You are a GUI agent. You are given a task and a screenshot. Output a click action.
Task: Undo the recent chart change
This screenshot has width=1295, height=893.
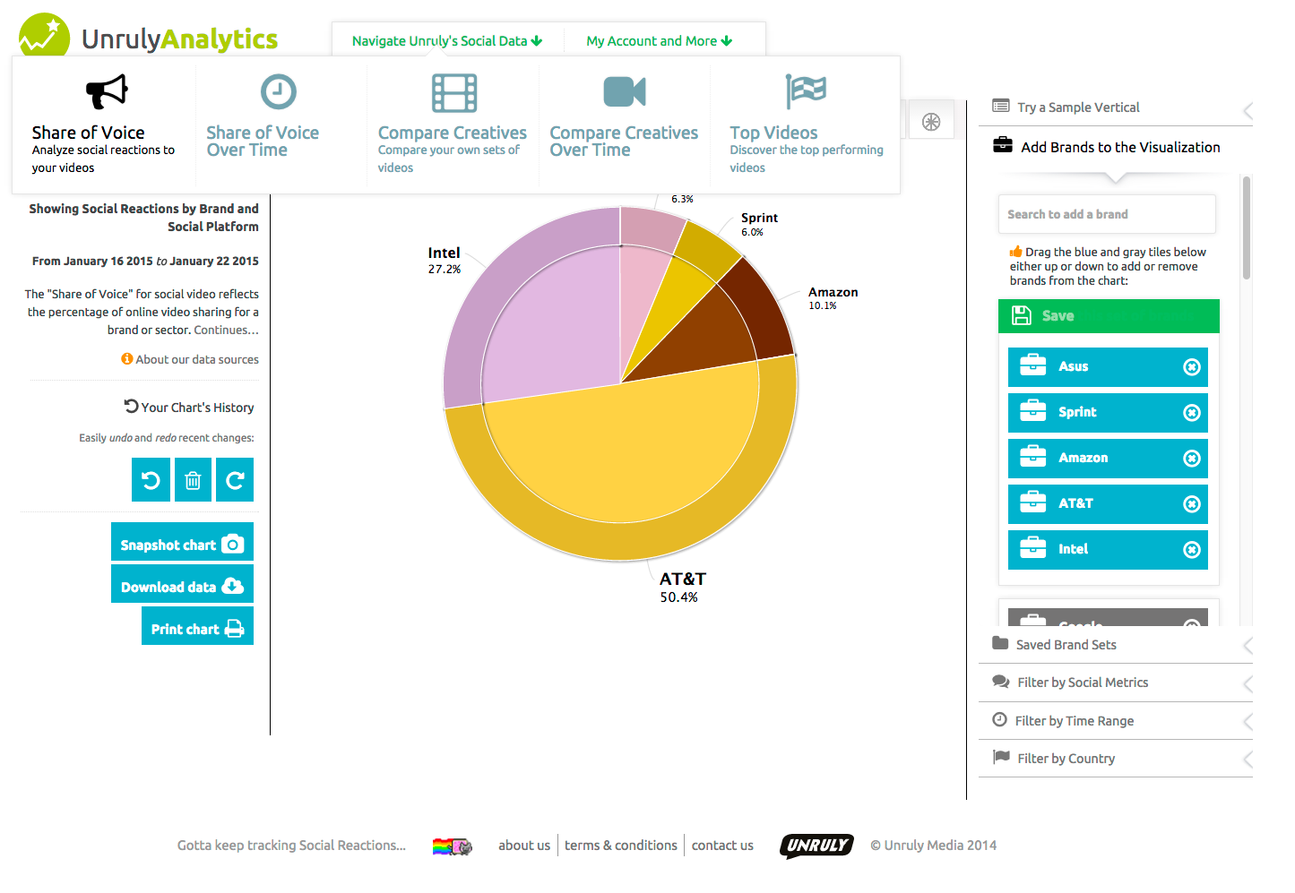coord(151,480)
